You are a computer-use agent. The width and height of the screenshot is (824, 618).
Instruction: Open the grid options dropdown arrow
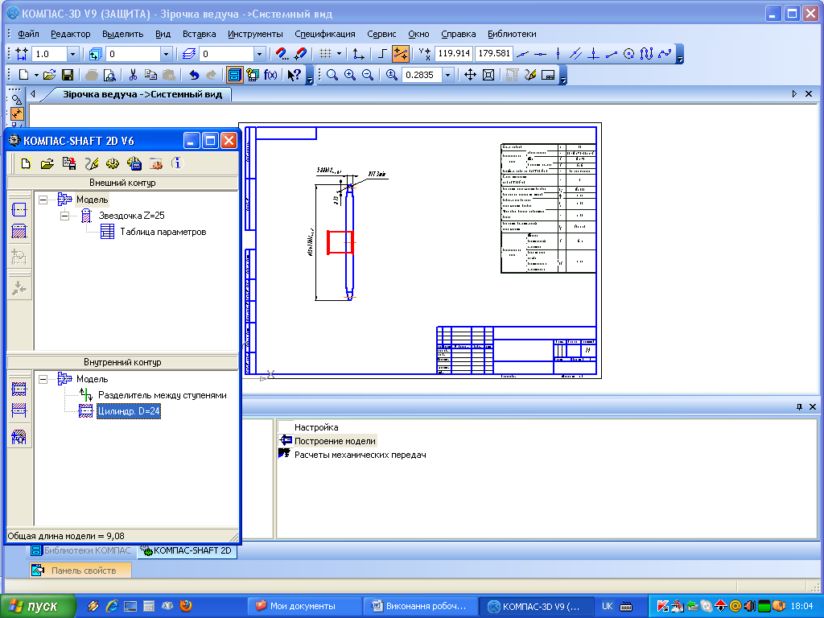click(339, 54)
